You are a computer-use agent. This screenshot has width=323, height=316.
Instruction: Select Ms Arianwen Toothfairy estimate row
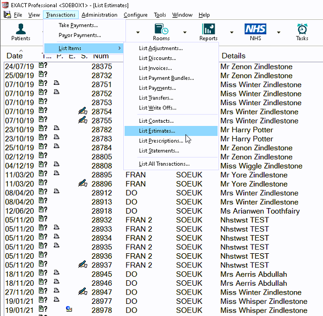(x=163, y=211)
